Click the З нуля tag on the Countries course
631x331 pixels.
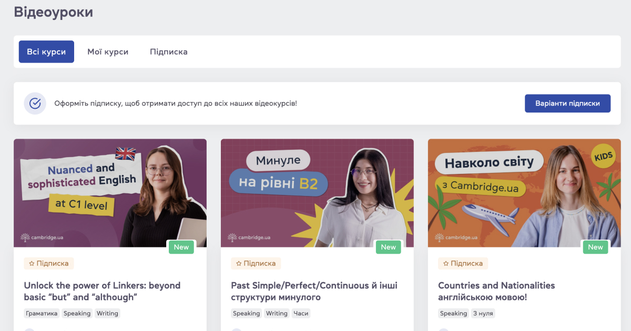pos(482,313)
